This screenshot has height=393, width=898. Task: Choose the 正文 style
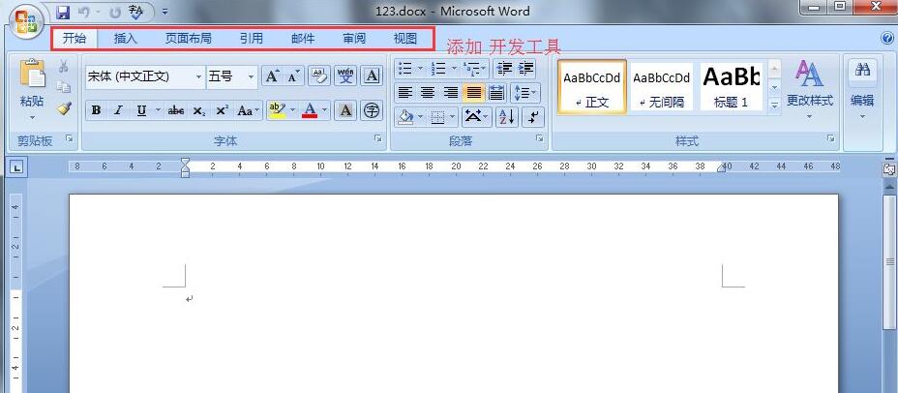click(591, 87)
